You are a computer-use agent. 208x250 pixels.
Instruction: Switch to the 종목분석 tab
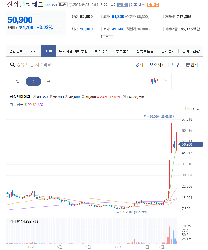pos(122,51)
